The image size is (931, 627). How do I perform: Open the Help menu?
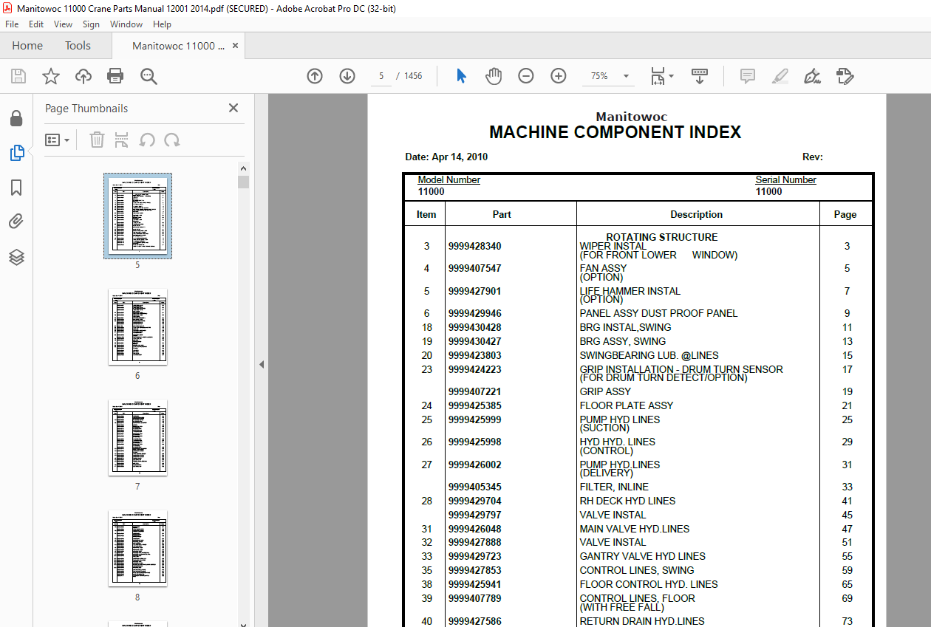[162, 24]
